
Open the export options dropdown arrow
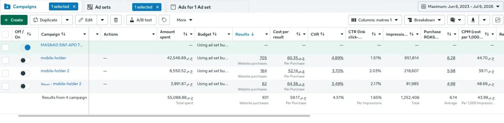tap(484, 20)
